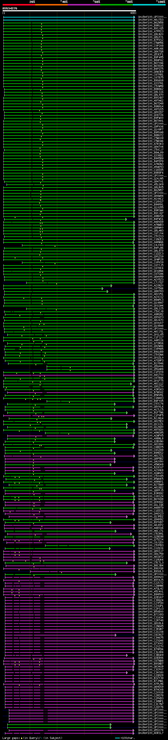Select the UniRef100_B8AF62 label

click(151, 60)
